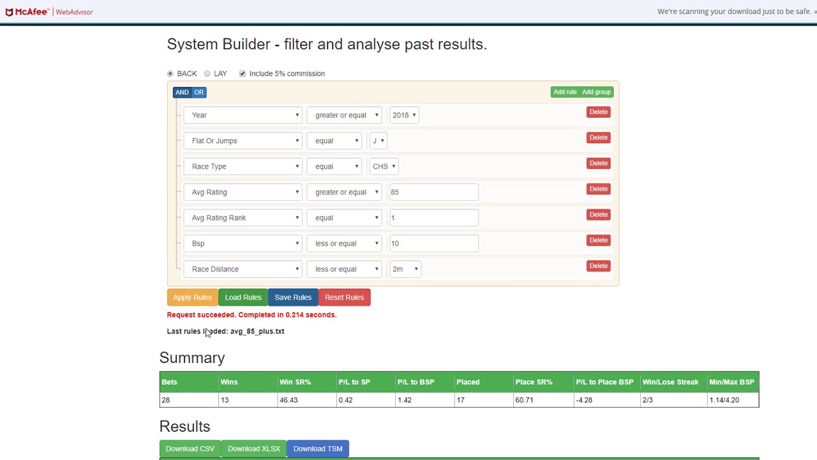This screenshot has width=817, height=460.
Task: Open the 2m distance value dropdown
Action: click(x=405, y=269)
